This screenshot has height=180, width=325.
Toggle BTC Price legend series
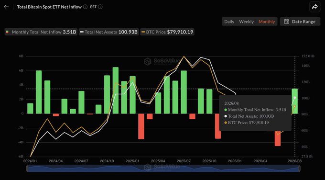coord(167,32)
